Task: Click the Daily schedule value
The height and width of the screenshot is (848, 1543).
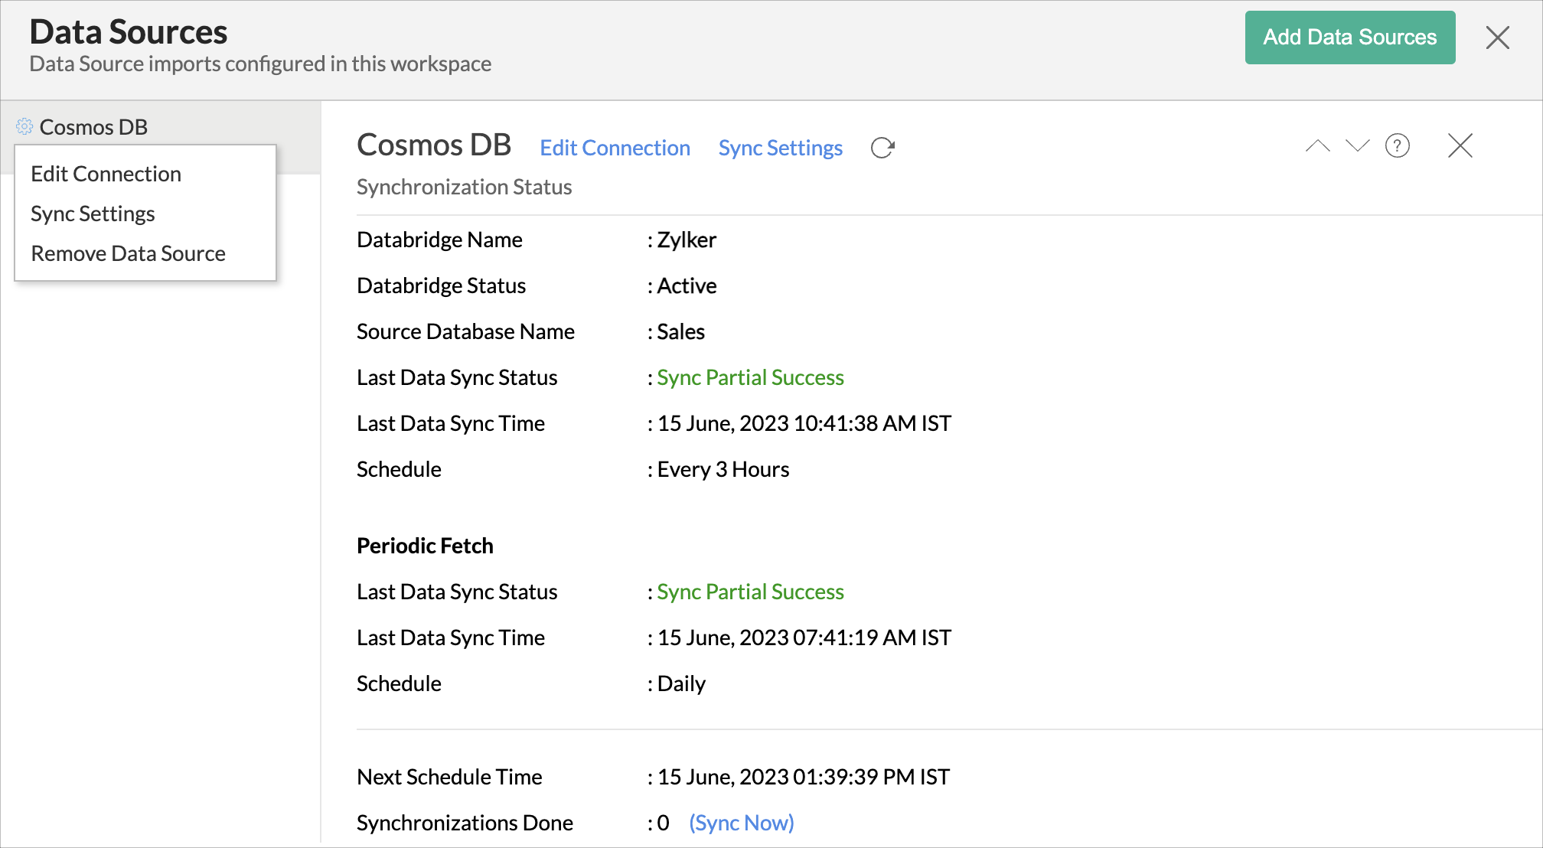Action: pyautogui.click(x=681, y=683)
